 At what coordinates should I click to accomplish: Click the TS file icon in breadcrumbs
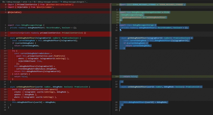point(61,2)
